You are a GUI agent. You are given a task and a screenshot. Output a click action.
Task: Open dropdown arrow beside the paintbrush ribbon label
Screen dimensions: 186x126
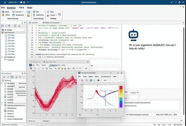click(x=56, y=15)
